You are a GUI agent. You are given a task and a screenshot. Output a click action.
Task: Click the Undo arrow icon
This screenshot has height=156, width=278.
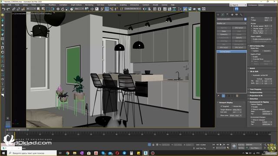tap(3, 9)
